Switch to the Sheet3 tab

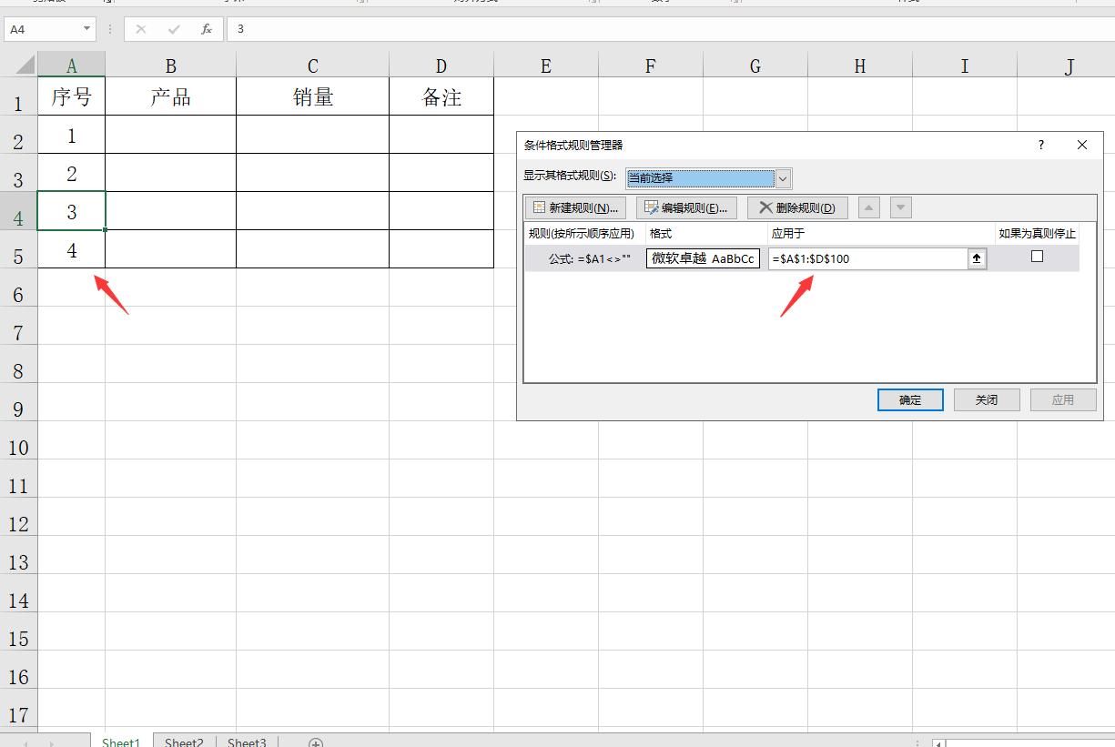click(x=247, y=742)
